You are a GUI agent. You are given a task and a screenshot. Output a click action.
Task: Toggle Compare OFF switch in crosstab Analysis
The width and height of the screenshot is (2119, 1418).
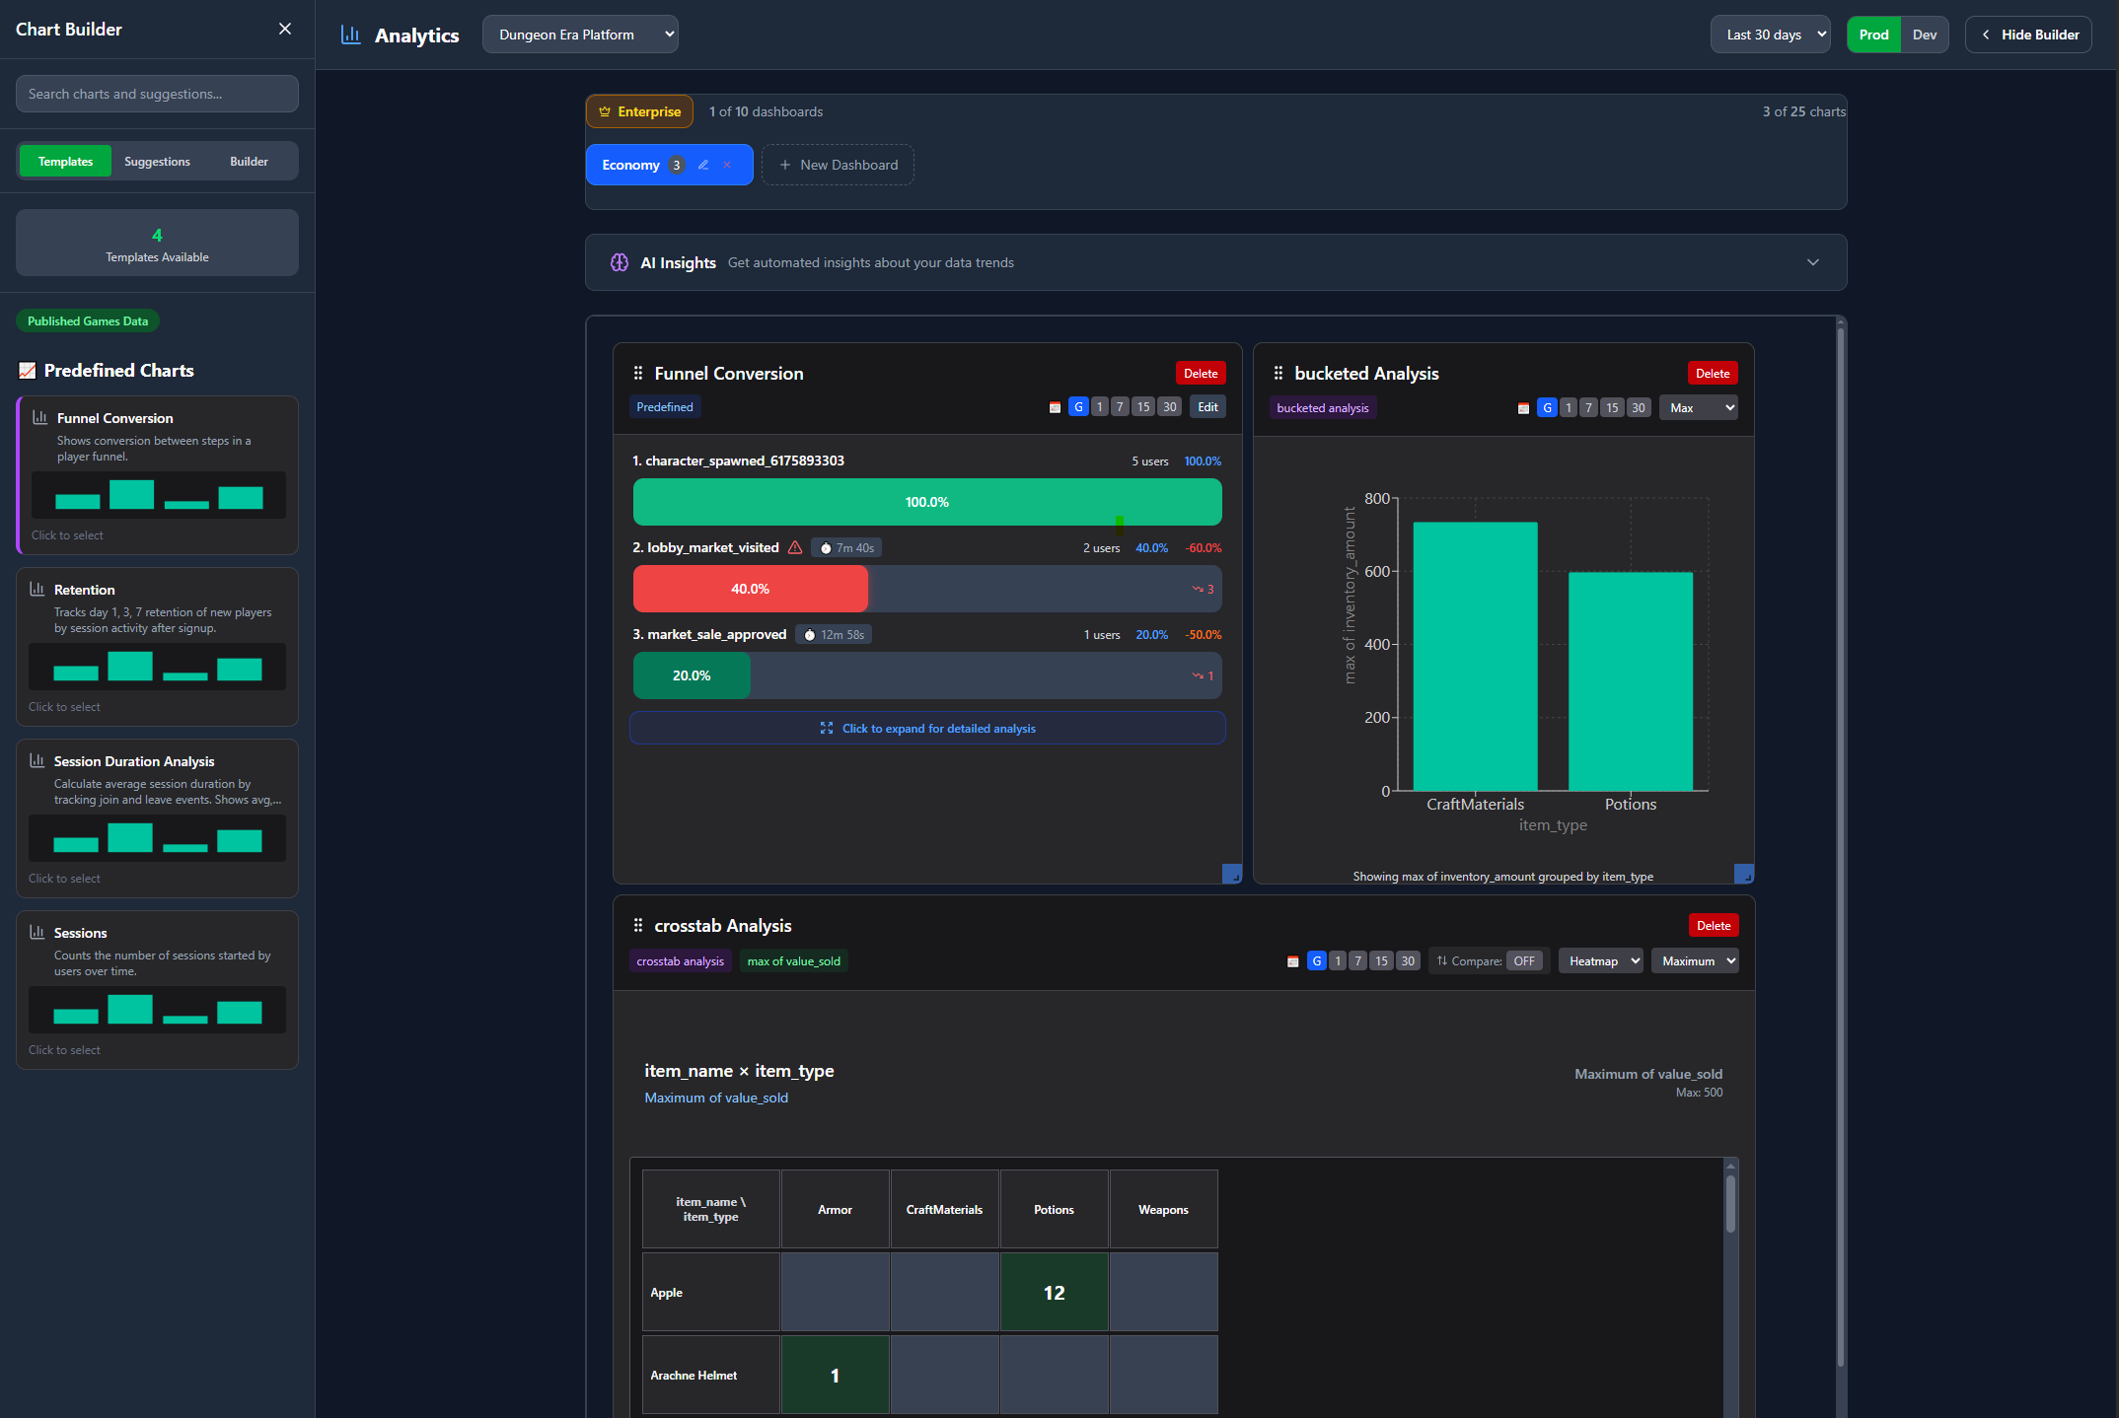1524,960
